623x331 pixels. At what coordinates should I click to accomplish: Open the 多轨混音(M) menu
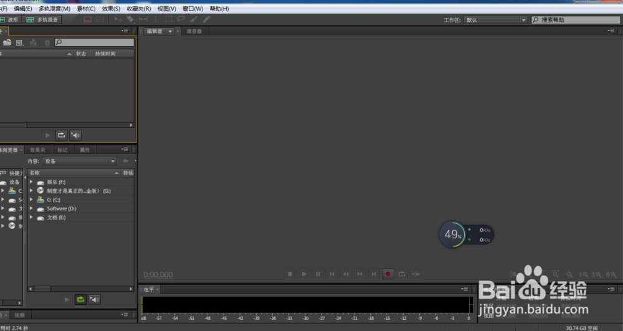click(x=54, y=8)
